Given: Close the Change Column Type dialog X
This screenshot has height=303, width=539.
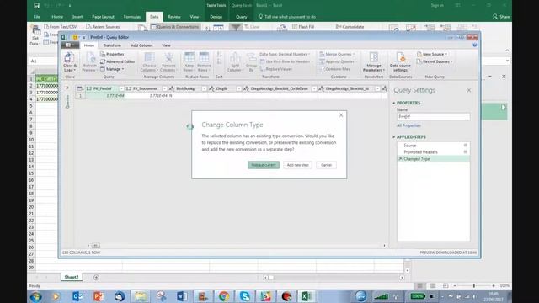Looking at the screenshot, I should pos(341,115).
